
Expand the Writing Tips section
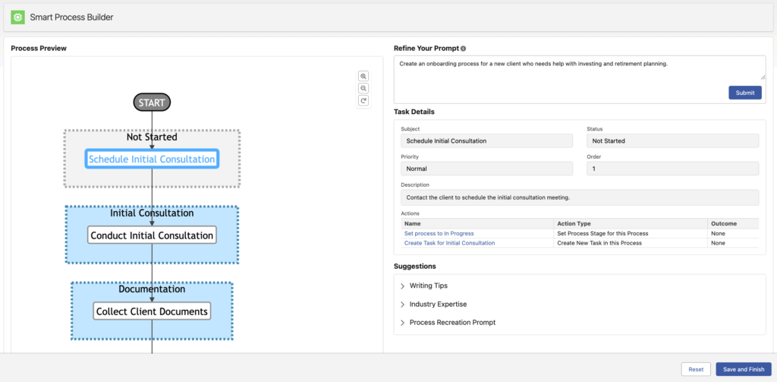[x=428, y=286]
